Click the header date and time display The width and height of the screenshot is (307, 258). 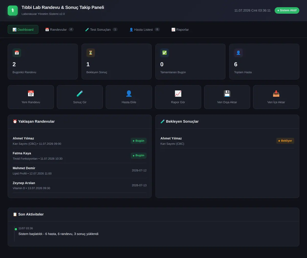point(252,10)
